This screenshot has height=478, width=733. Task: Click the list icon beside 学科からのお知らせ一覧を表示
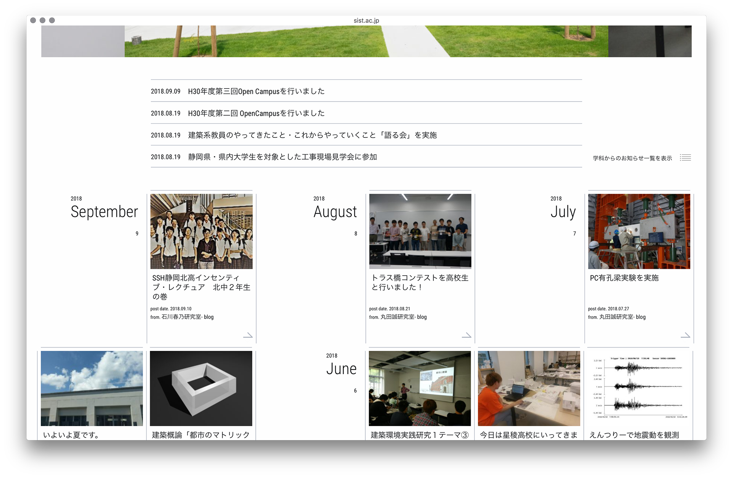click(x=685, y=158)
